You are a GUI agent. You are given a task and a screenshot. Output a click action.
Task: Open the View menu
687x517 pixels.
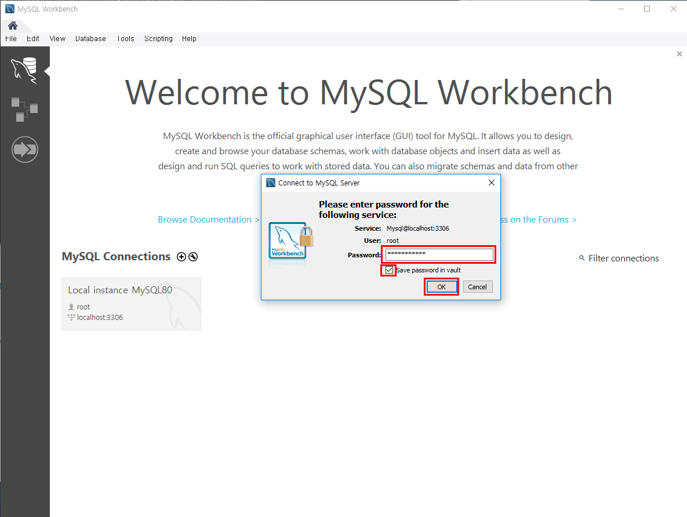pyautogui.click(x=57, y=39)
